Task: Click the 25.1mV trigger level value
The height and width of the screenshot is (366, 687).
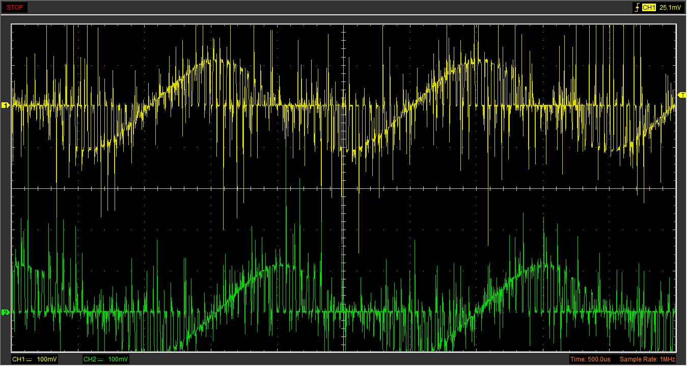Action: [669, 8]
